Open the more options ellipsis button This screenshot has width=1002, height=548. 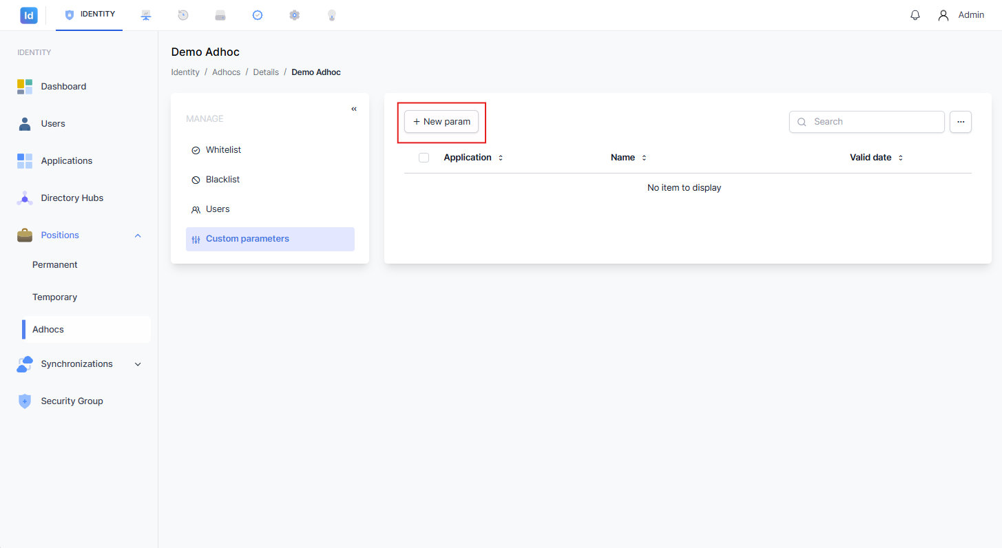point(961,122)
